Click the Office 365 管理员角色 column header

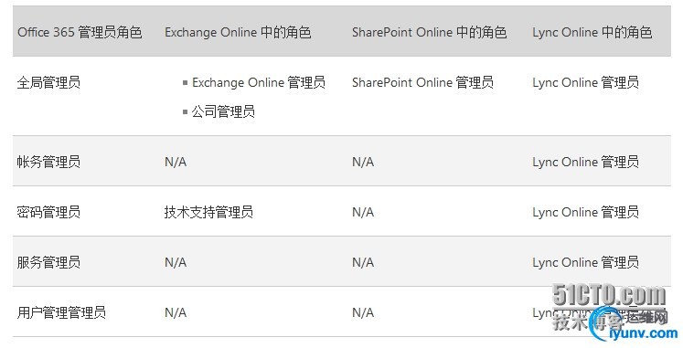click(80, 32)
